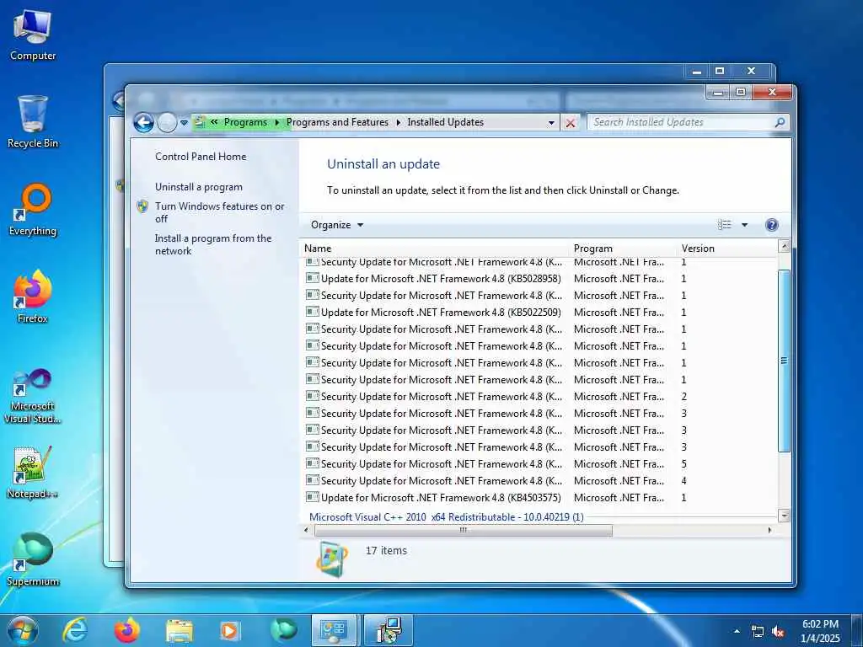Click the search magnifier icon
Screen dimensions: 863x647
(780, 122)
